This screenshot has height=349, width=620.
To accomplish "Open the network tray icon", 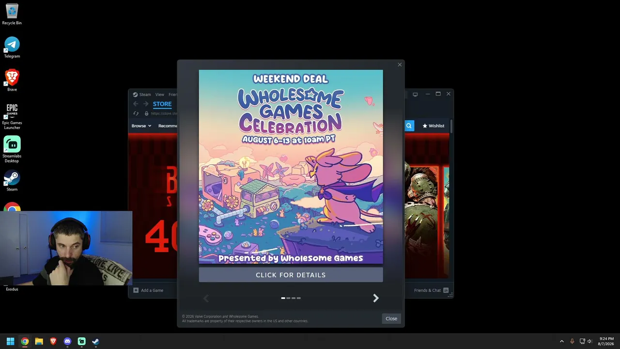I will [x=582, y=341].
